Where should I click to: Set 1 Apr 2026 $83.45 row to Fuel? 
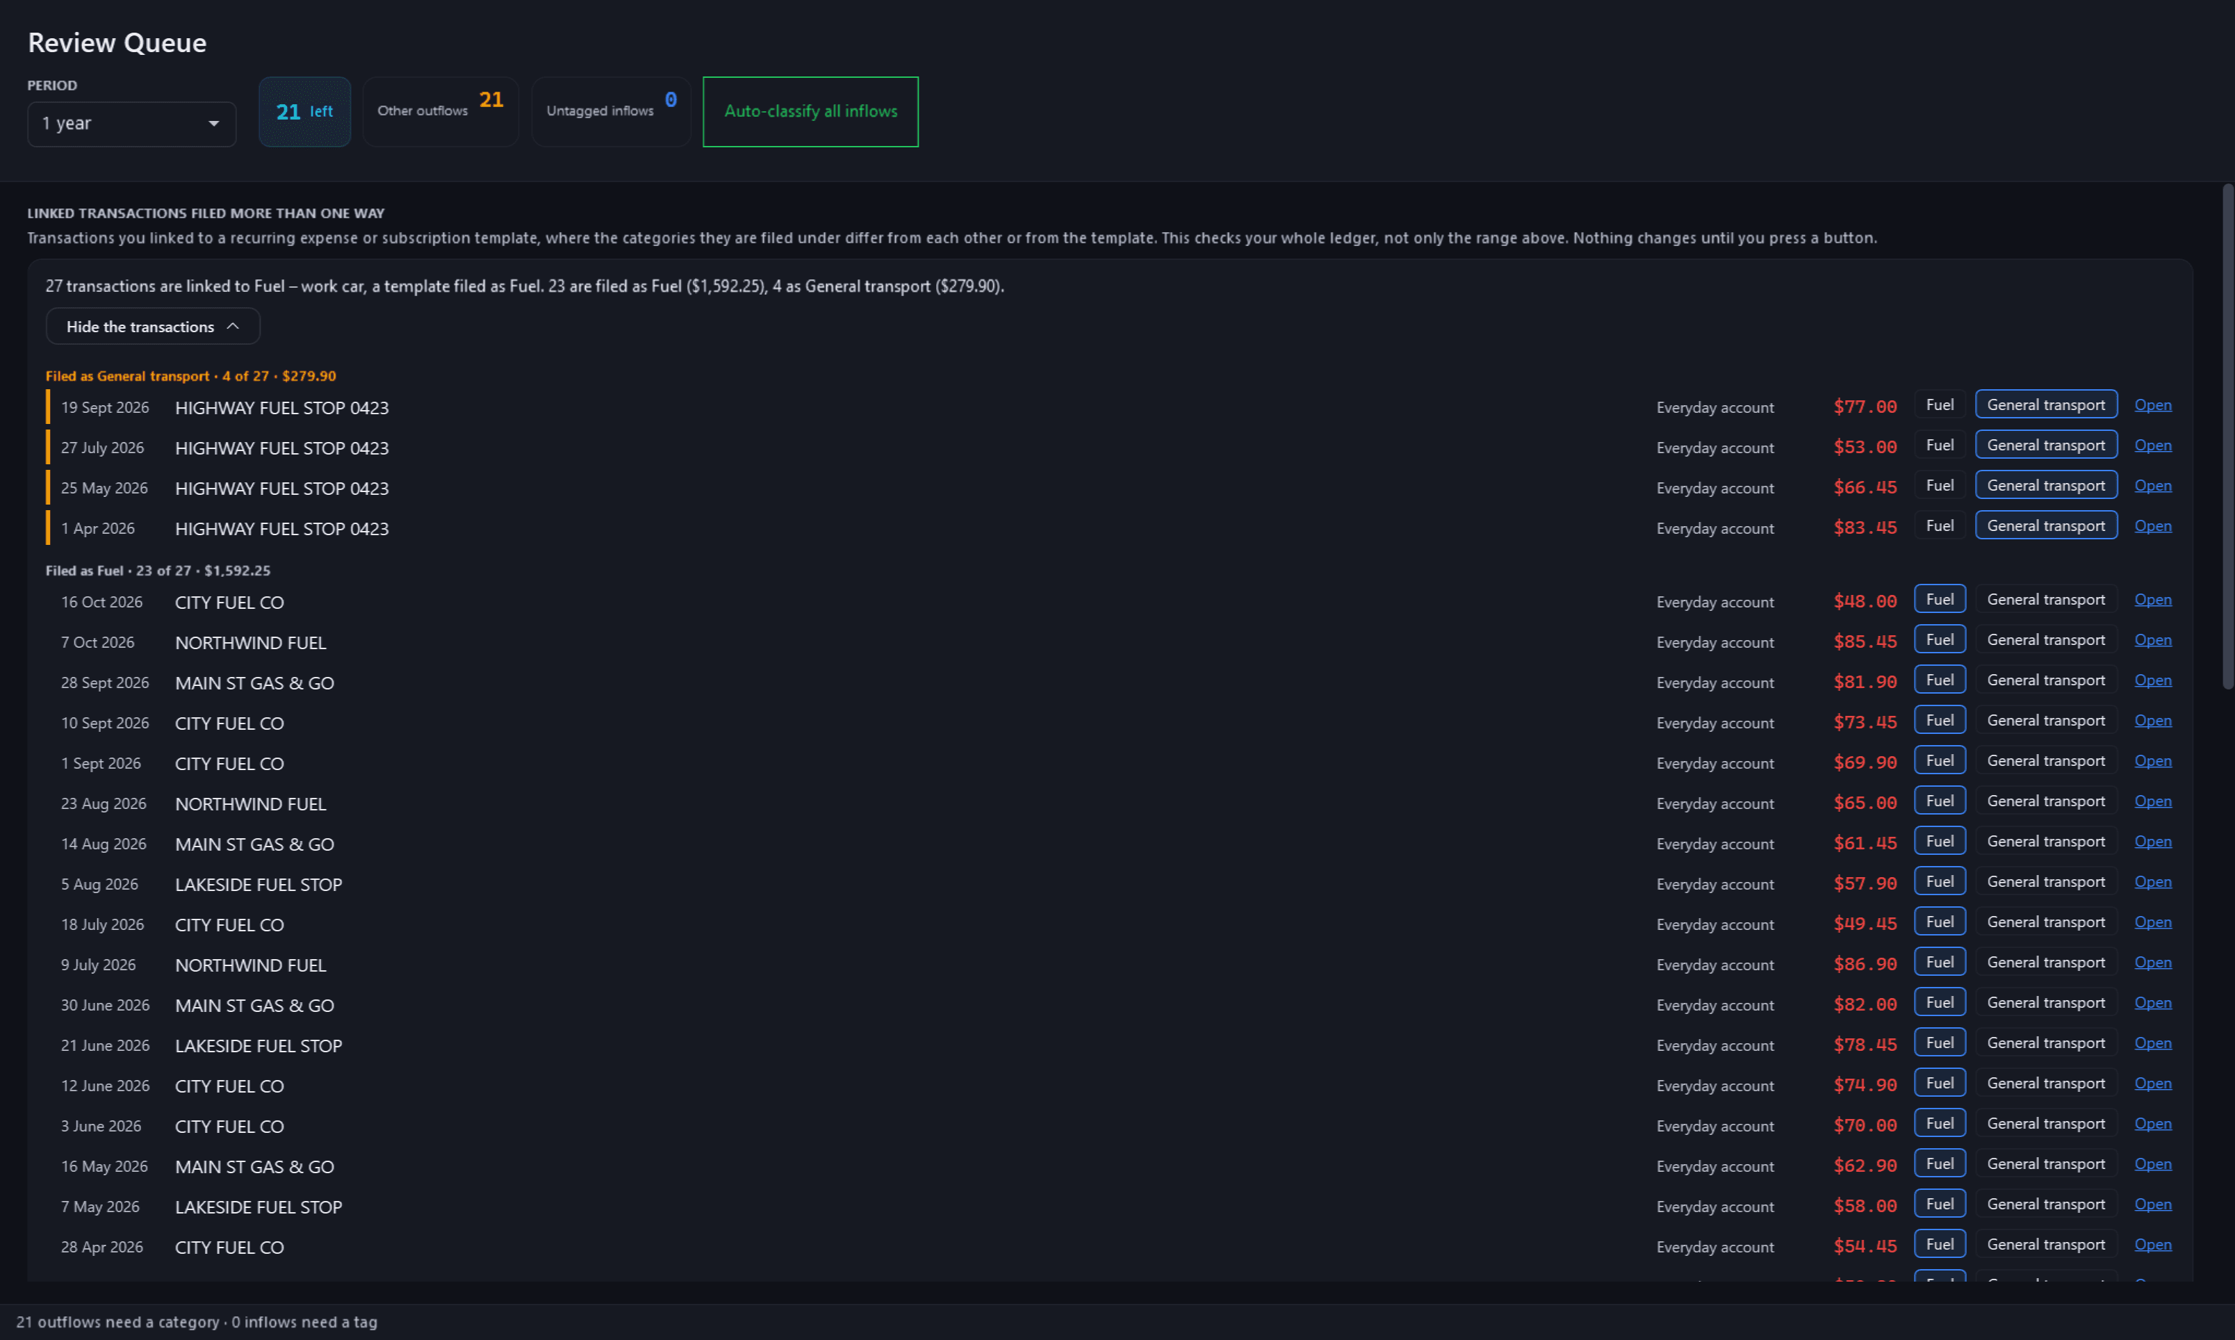1939,526
